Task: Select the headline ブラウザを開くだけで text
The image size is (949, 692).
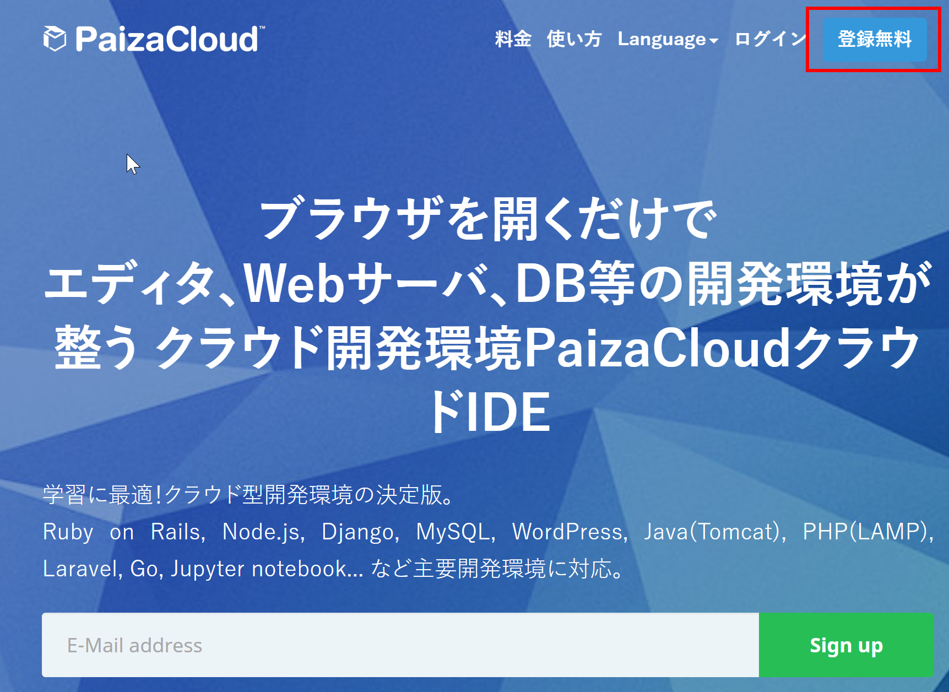Action: (488, 219)
